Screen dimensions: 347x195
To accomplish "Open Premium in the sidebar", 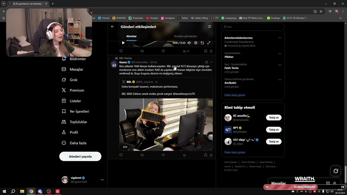I will pos(73,90).
